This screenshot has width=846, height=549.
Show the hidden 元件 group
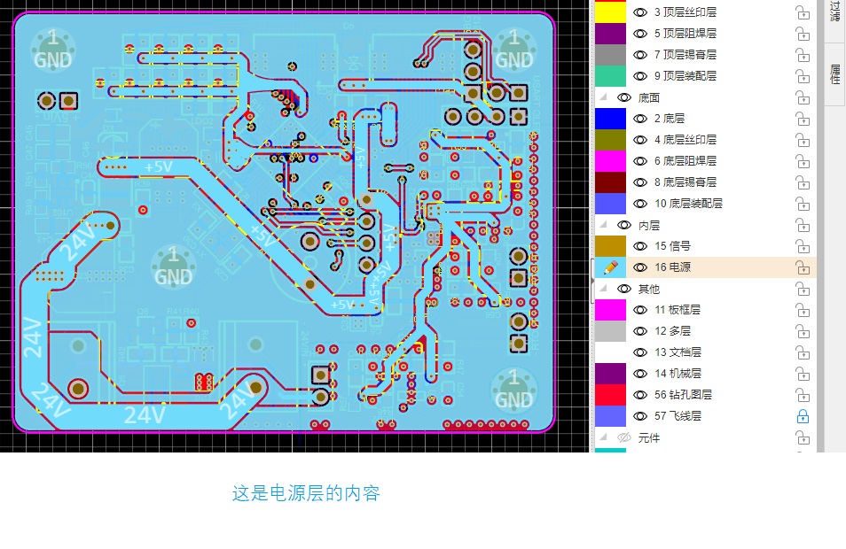[x=624, y=437]
